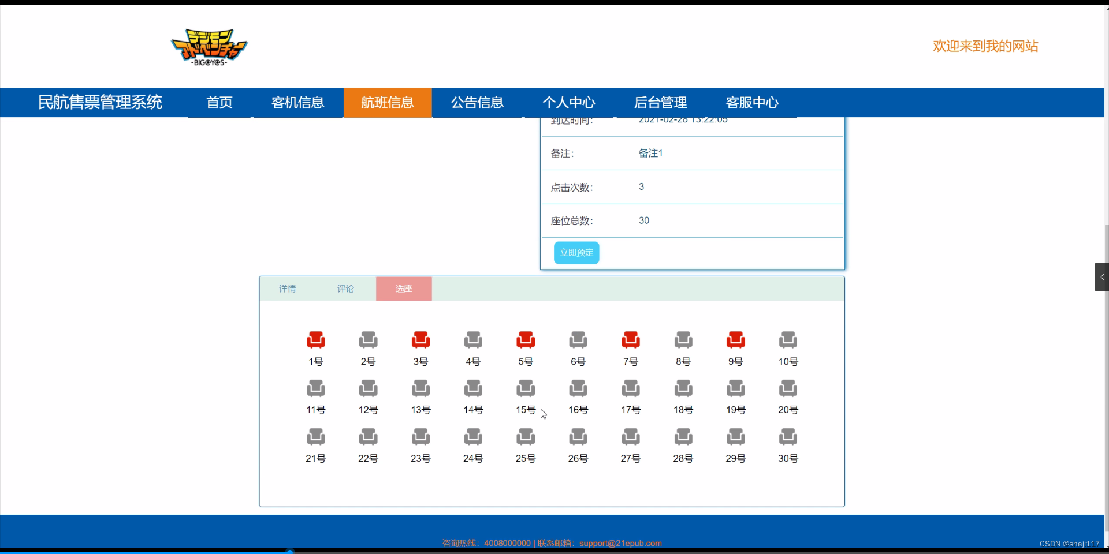Choose seat icon 10号
Screen dimensions: 1109x554
[788, 340]
